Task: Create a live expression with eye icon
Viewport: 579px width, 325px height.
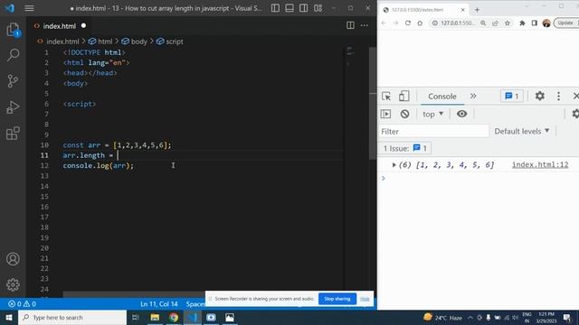Action: [461, 114]
